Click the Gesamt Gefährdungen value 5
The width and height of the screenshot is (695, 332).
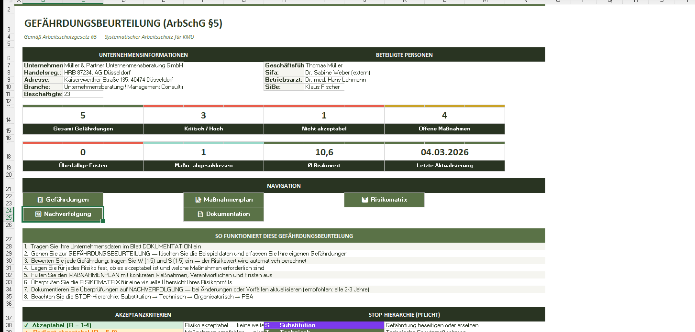(83, 115)
